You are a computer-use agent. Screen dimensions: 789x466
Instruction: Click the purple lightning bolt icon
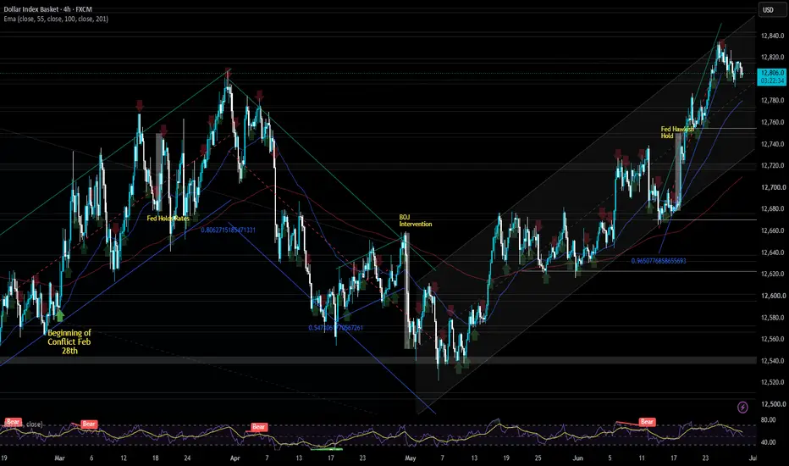[x=742, y=407]
